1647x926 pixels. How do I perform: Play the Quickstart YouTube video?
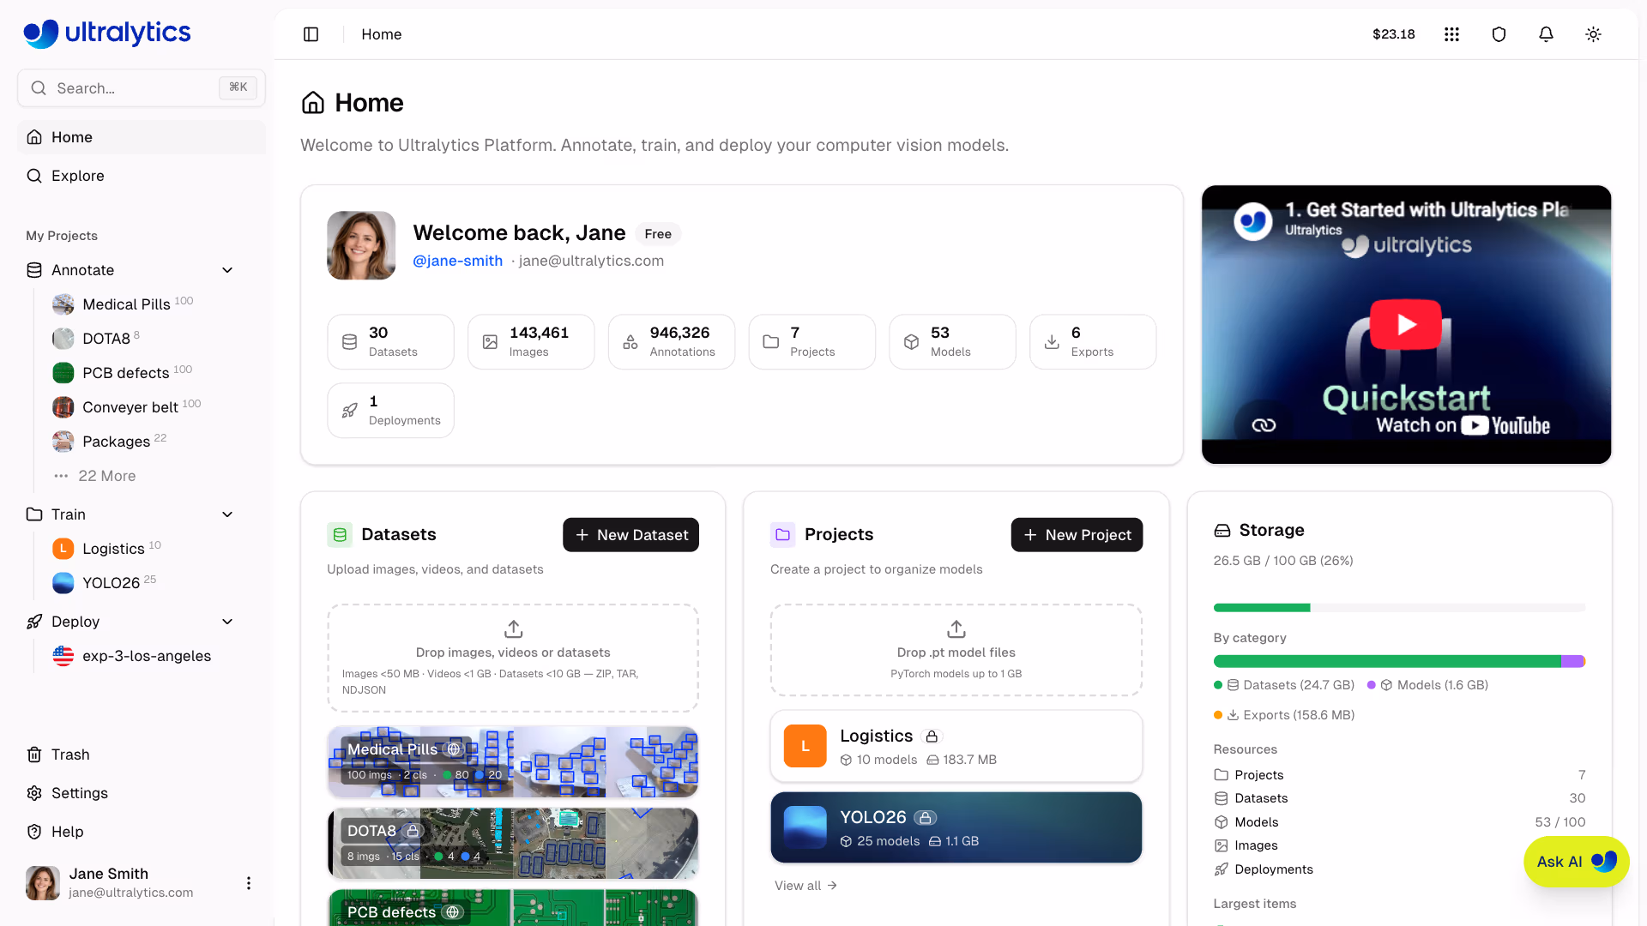(1406, 324)
